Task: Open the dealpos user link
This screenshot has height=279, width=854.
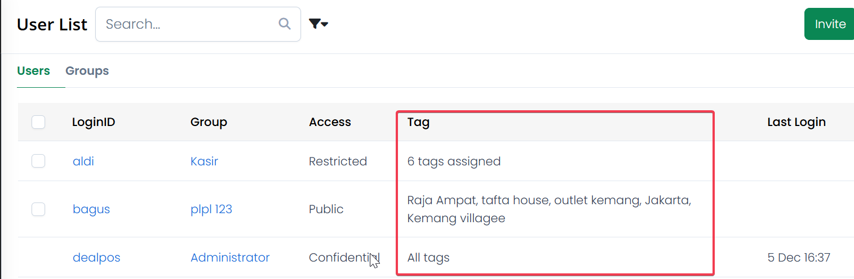Action: [x=96, y=258]
